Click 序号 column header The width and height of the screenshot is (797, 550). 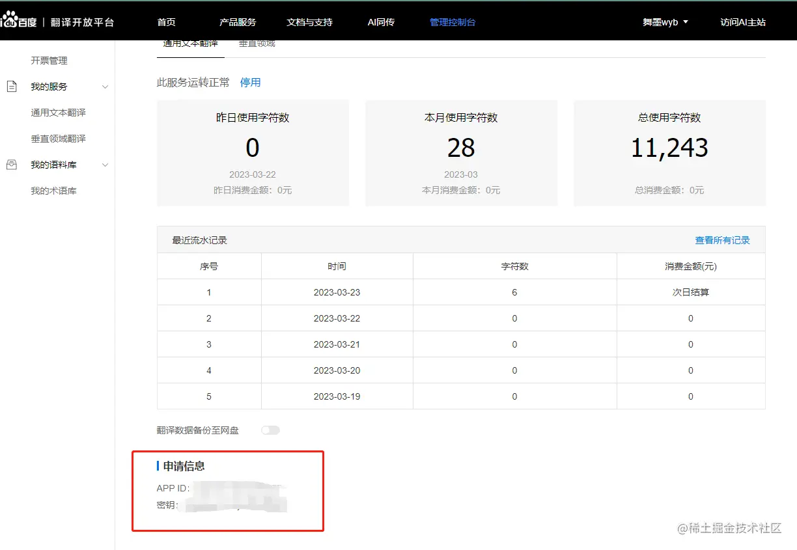[x=209, y=266]
